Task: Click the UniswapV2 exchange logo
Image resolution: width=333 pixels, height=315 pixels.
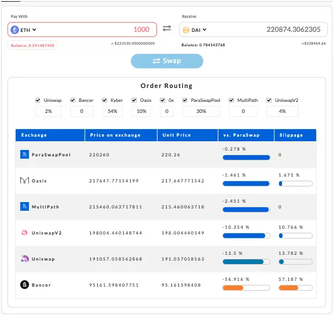Action: 25,233
